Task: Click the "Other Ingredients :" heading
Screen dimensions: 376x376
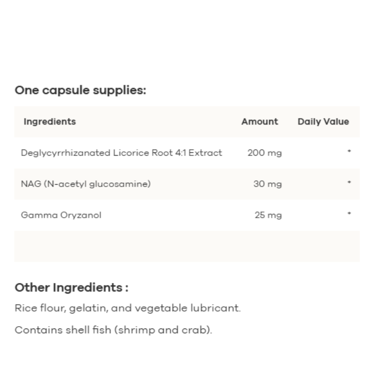Action: [x=71, y=287]
